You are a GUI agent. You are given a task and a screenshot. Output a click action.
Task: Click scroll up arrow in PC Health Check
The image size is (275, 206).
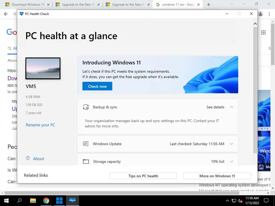[x=255, y=24]
